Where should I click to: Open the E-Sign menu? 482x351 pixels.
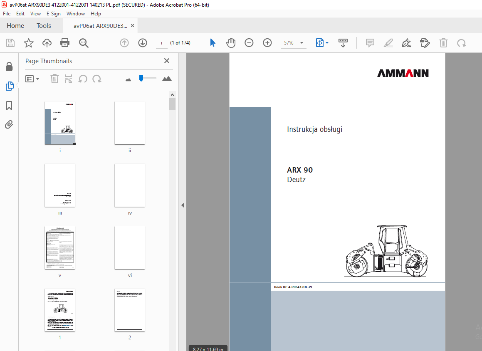click(54, 14)
